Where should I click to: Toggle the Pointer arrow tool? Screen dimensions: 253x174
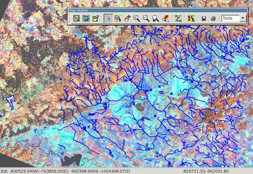pos(108,18)
